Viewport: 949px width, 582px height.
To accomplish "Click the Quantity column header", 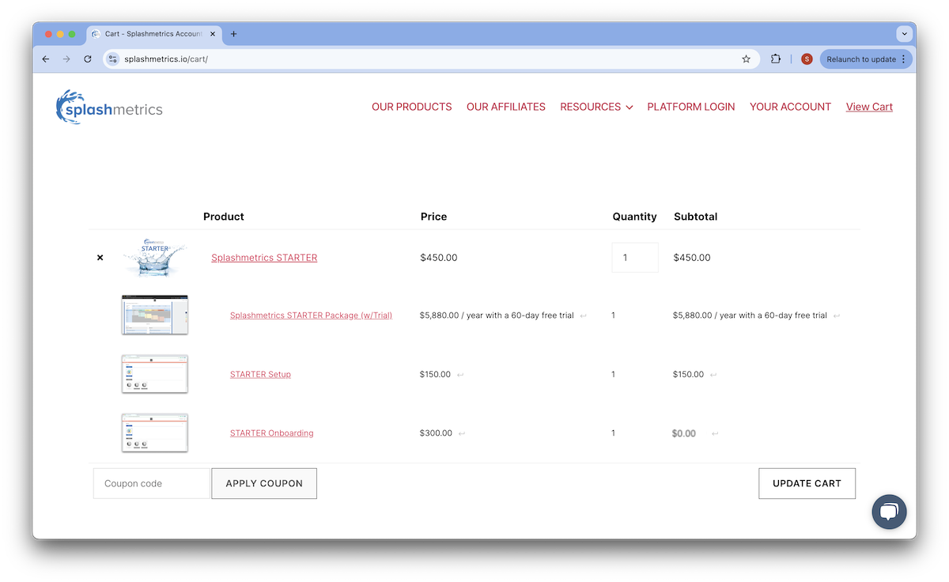I will [634, 217].
